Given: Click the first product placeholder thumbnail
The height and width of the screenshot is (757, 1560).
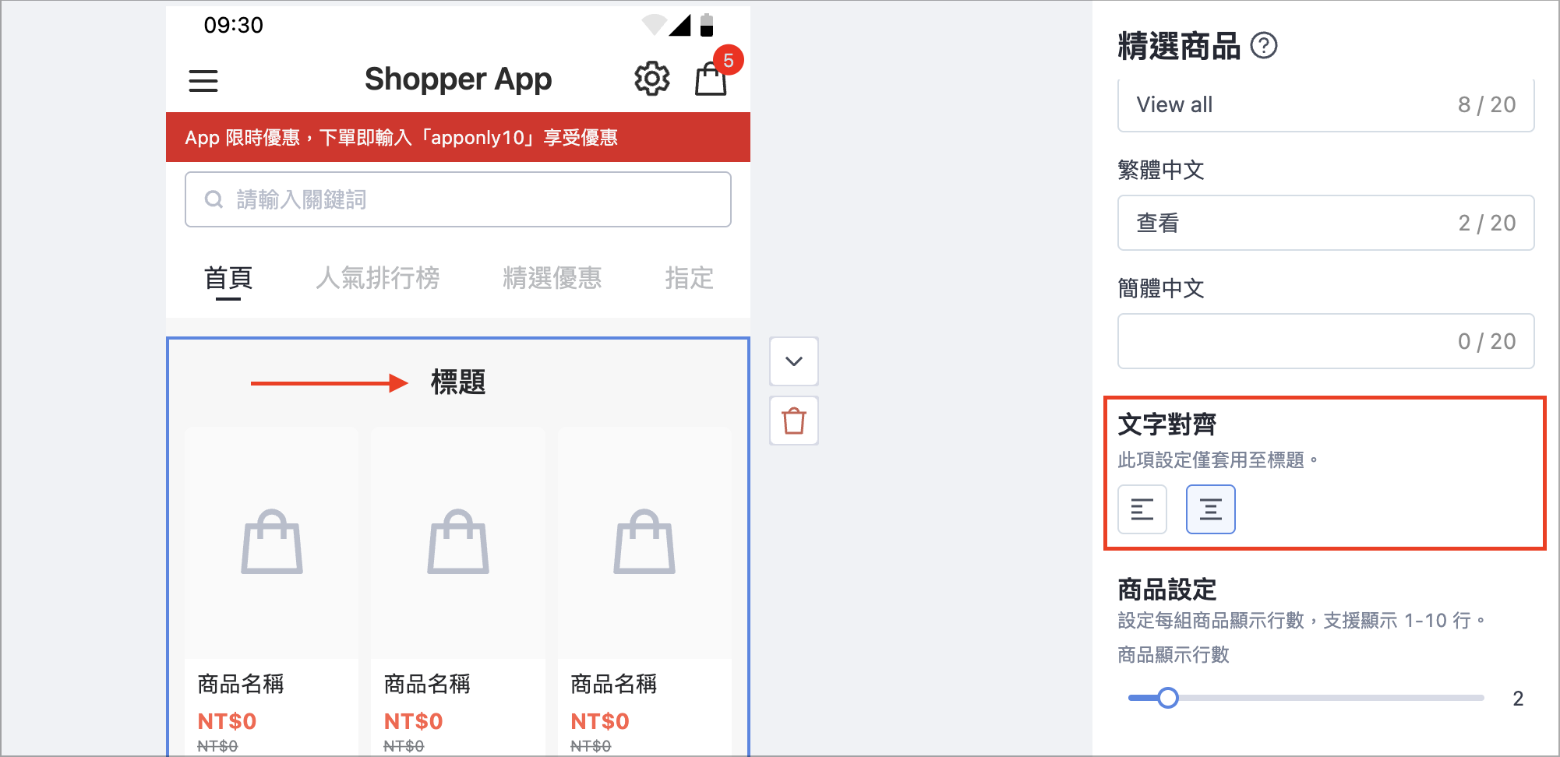Looking at the screenshot, I should (x=272, y=542).
